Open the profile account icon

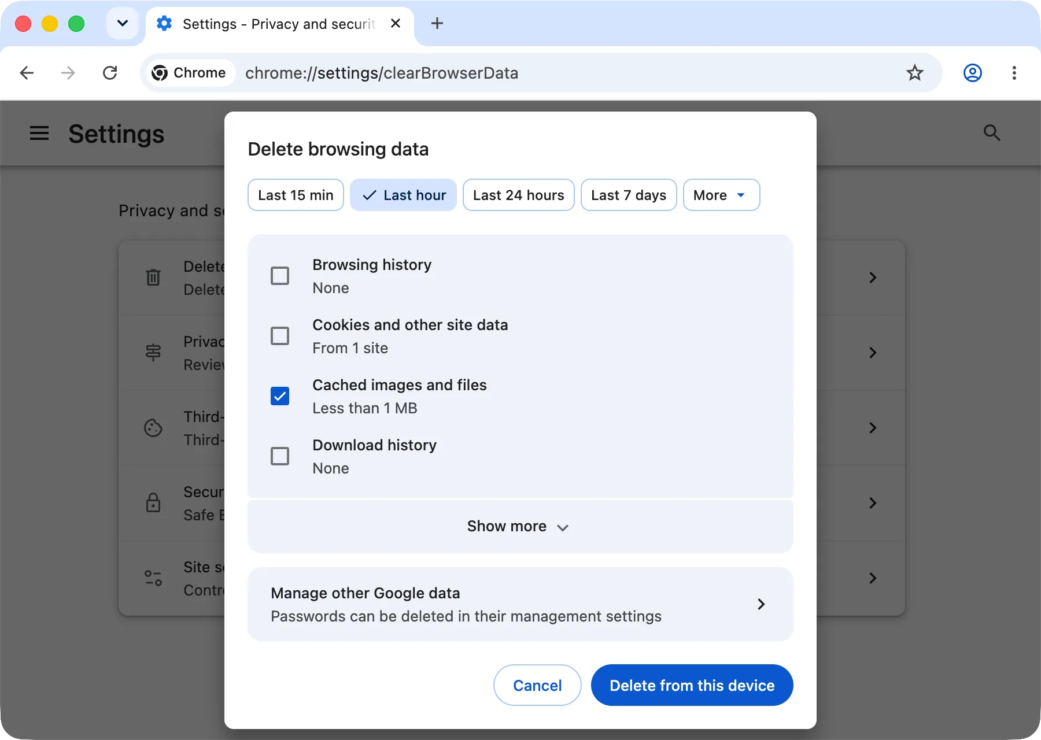(972, 73)
